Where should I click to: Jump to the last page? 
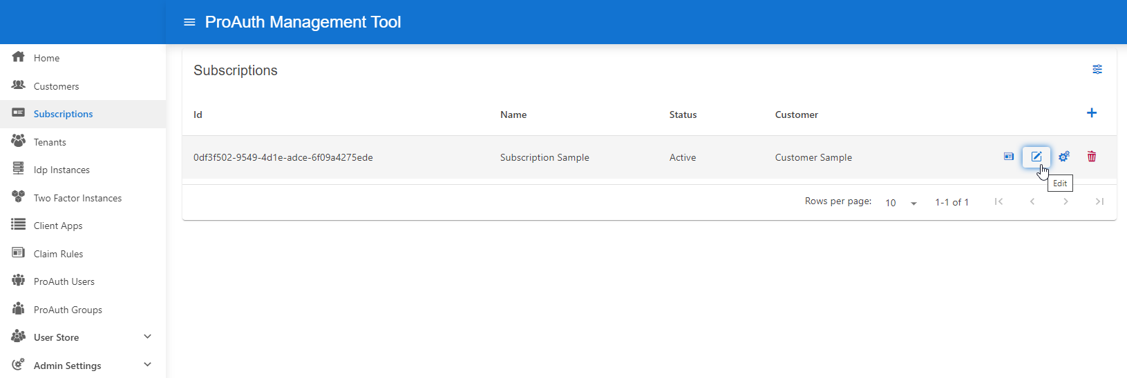click(1099, 201)
